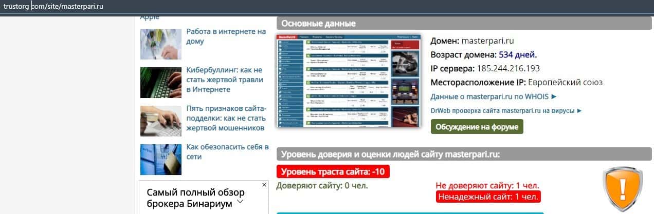The width and height of the screenshot is (654, 214).
Task: Close the Binarium ad with X
Action: (264, 184)
